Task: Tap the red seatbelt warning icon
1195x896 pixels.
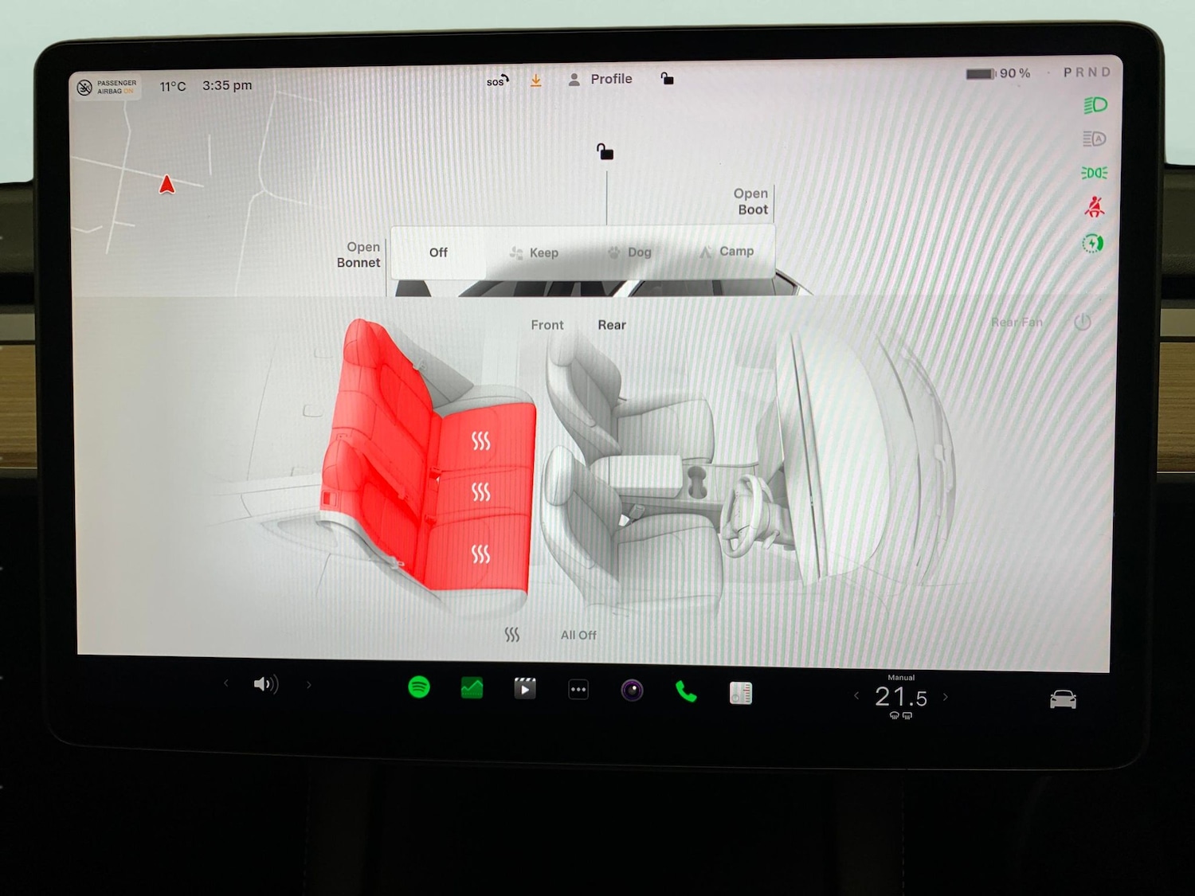Action: pyautogui.click(x=1095, y=205)
